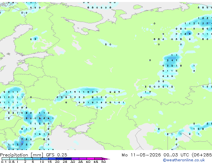The image size is (212, 163).
Task: Click the 'Mo 11-05-2026 00..03 UTC' forecast time
Action: tap(155, 155)
